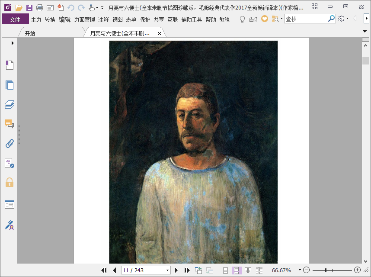Select the 页面管理 tab
This screenshot has height=277, width=371.
click(84, 19)
